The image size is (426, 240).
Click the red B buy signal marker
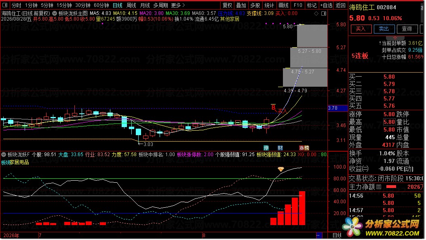[273, 107]
